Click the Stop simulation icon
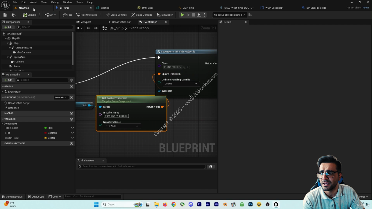The image size is (372, 209). tap(194, 15)
